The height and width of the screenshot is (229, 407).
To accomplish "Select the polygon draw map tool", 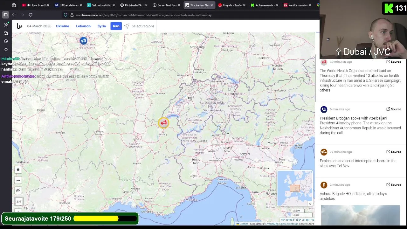I will pyautogui.click(x=18, y=170).
